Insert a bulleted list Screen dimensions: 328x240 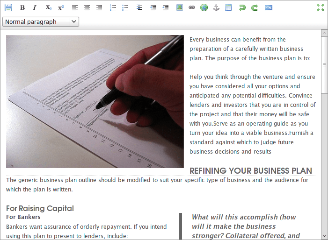pyautogui.click(x=125, y=8)
